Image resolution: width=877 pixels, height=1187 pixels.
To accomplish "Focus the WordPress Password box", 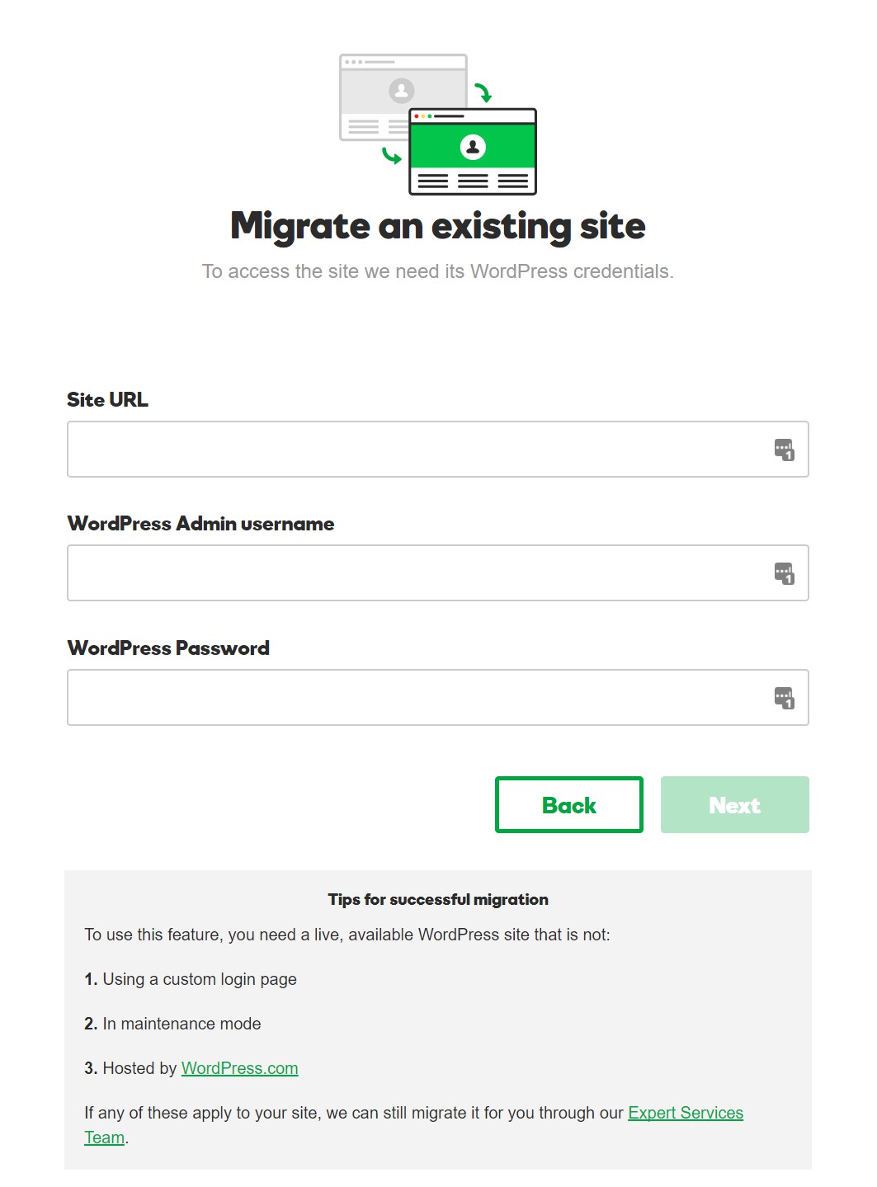I will [x=438, y=698].
